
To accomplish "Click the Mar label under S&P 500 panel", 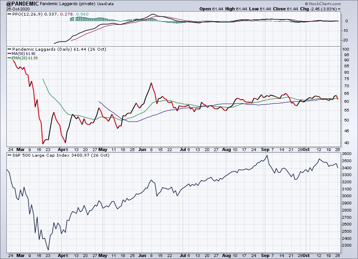I will 21,255.
